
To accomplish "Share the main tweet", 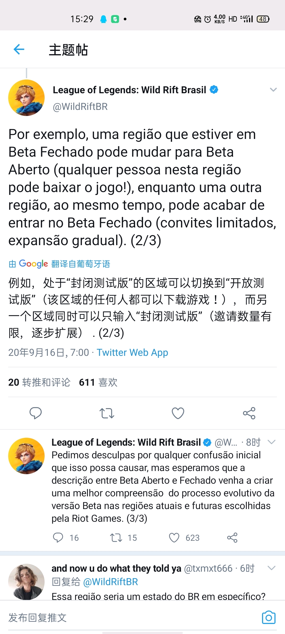I will point(249,413).
